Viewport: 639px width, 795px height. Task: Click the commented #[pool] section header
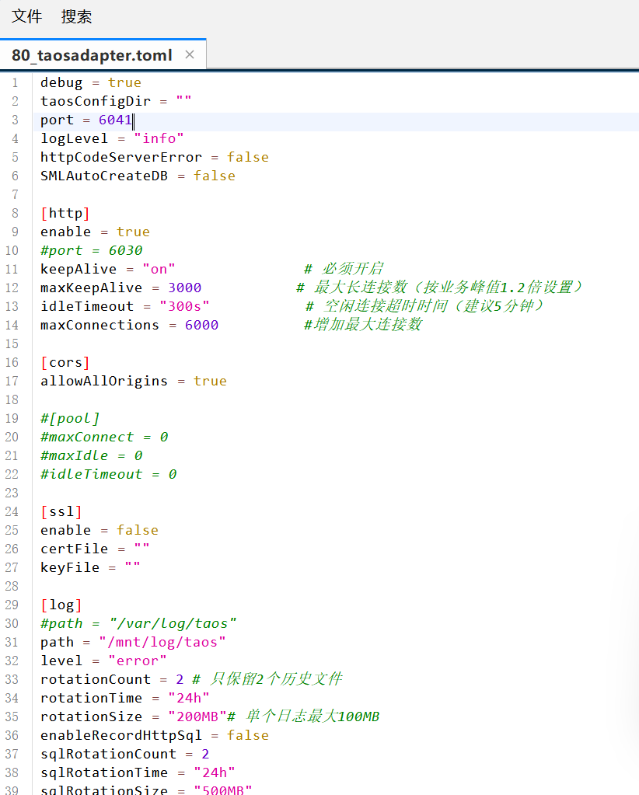pyautogui.click(x=70, y=418)
